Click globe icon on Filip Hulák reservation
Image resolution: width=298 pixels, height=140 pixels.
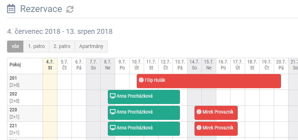pos(141,80)
